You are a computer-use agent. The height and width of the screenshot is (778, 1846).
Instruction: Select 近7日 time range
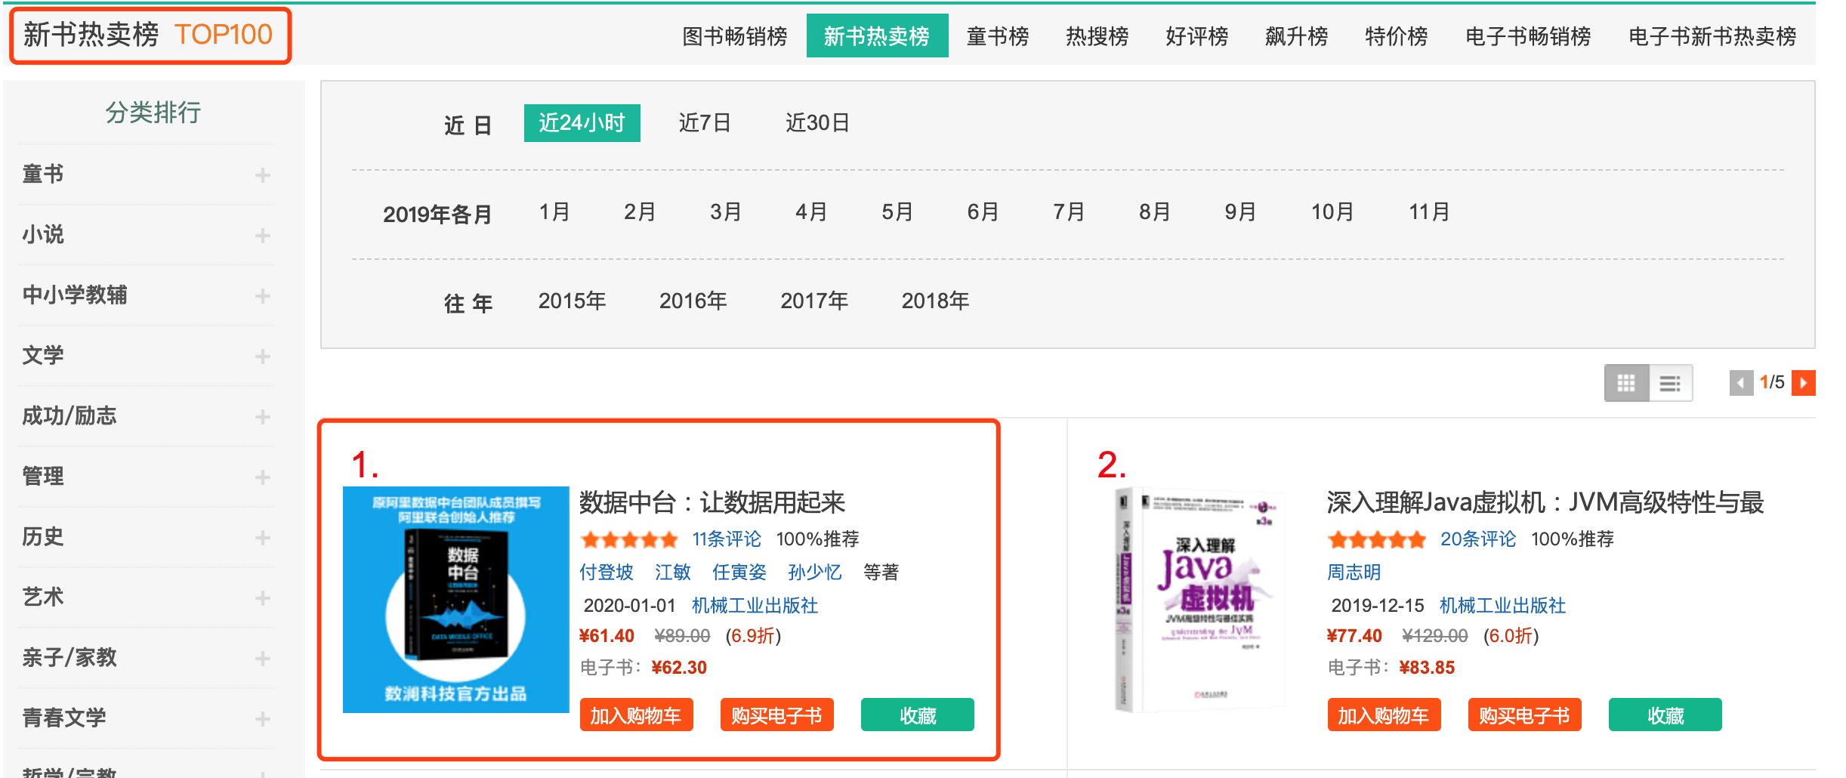pyautogui.click(x=705, y=123)
